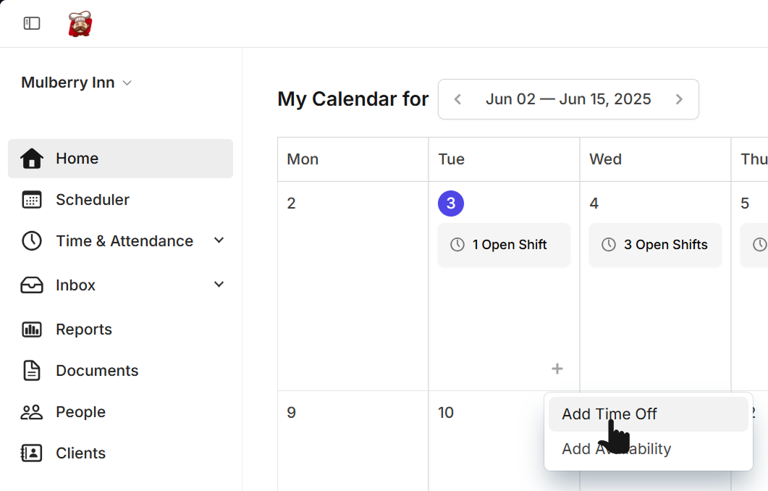Open People group icon
This screenshot has width=768, height=491.
(x=32, y=412)
